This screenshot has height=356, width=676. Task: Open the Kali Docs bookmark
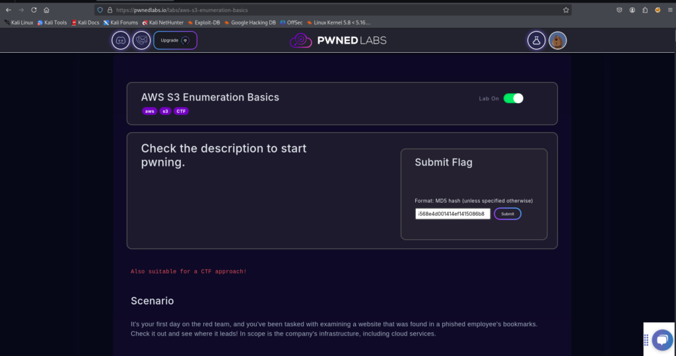[85, 22]
